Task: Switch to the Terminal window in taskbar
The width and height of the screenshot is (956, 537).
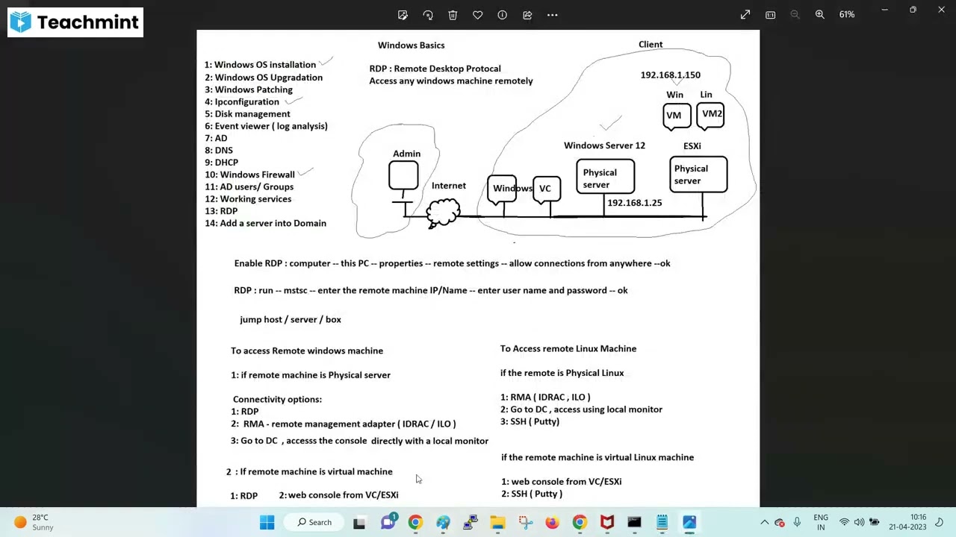Action: point(634,522)
